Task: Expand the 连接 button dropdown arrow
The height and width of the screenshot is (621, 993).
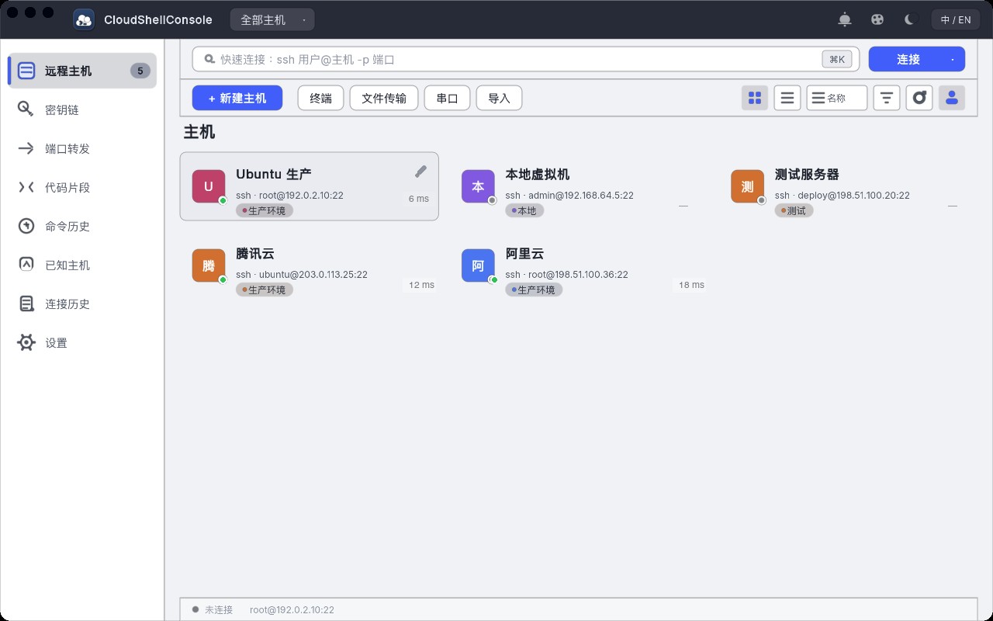Action: (953, 59)
